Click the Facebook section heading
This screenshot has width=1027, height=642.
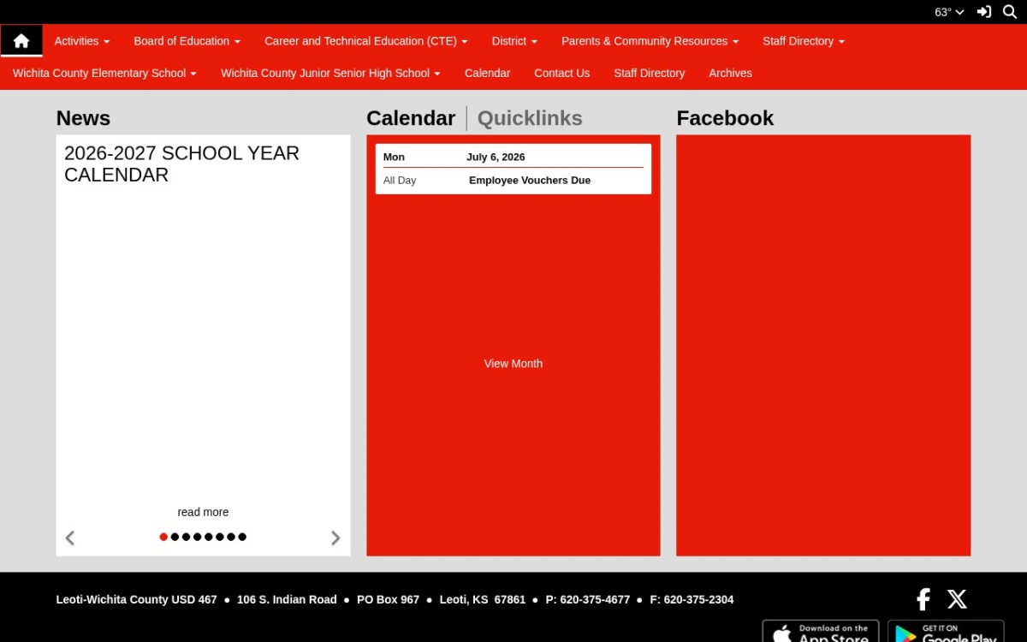(725, 118)
